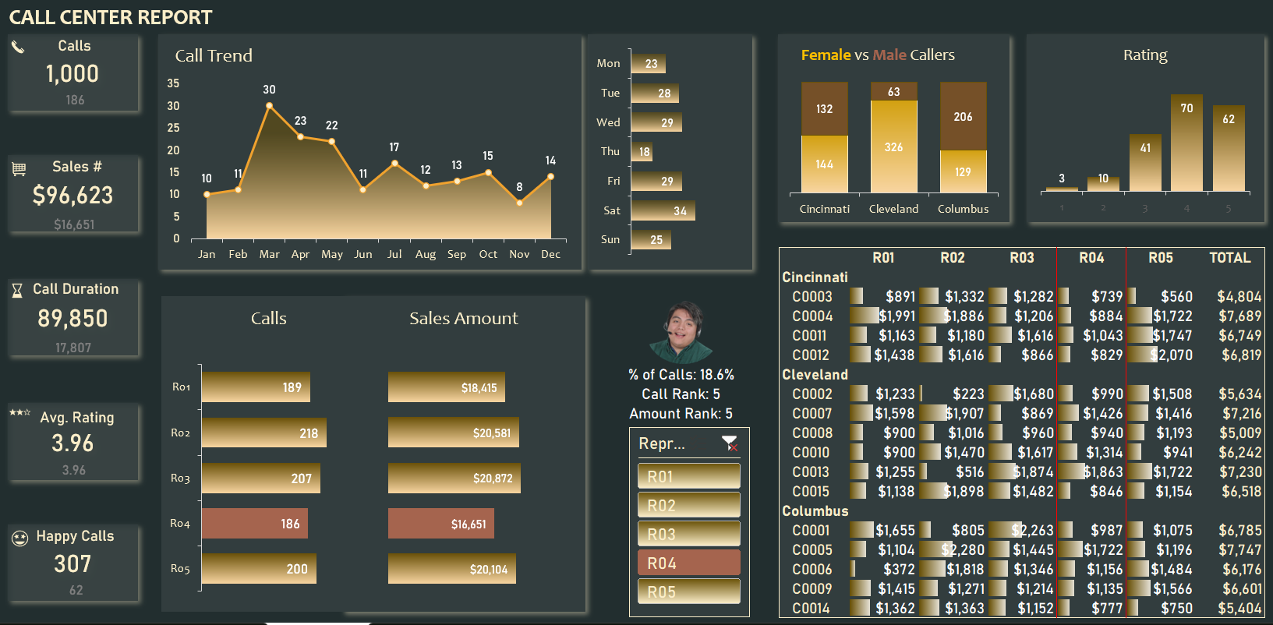This screenshot has width=1273, height=625.
Task: Enable the R03 slicer option
Action: (x=688, y=534)
